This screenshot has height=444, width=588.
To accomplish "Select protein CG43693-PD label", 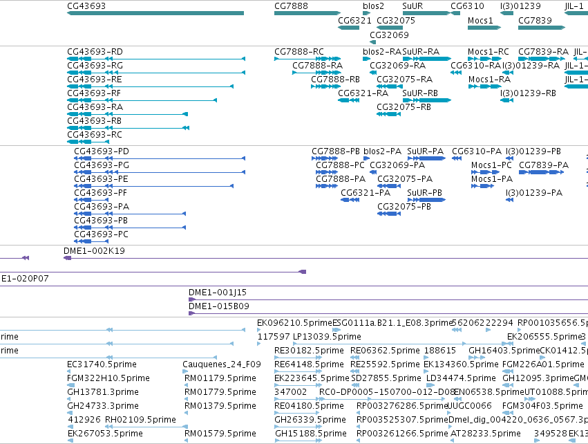I will 102,151.
